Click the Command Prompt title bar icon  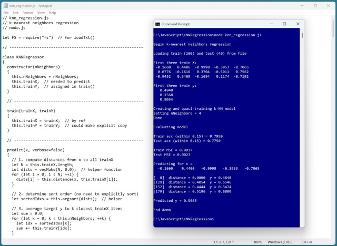click(157, 24)
